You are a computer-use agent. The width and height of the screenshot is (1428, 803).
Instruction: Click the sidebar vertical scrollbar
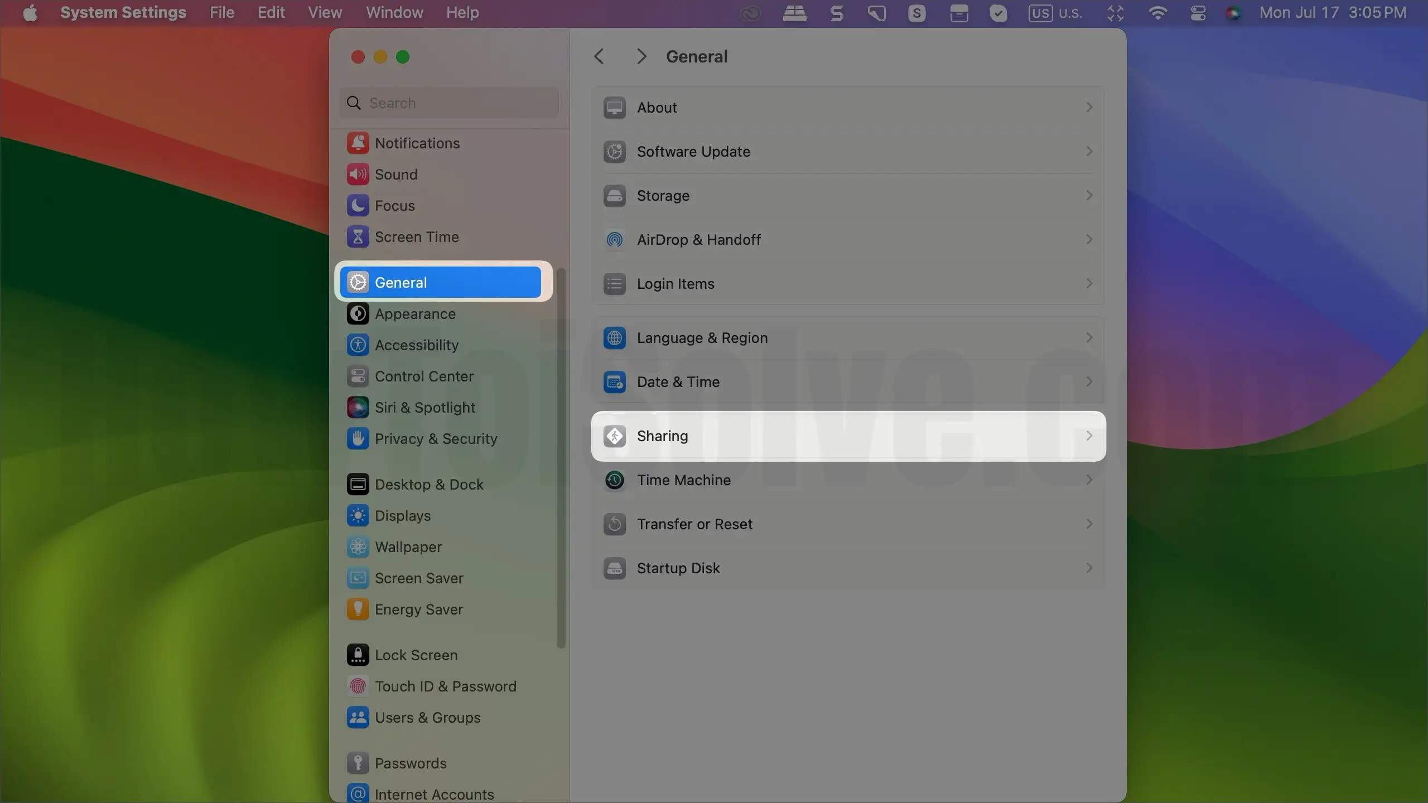point(561,457)
